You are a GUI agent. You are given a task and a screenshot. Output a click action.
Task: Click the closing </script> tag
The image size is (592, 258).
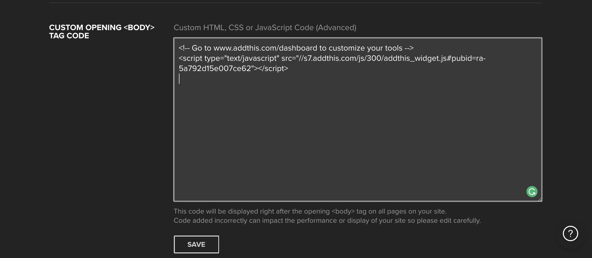pos(273,68)
